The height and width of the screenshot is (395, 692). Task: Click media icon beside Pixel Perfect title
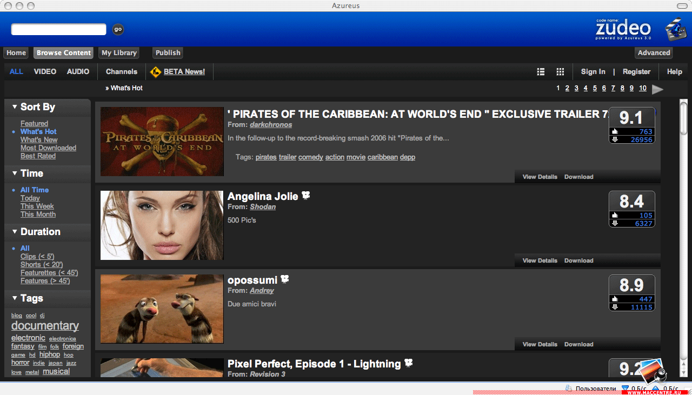coord(409,363)
